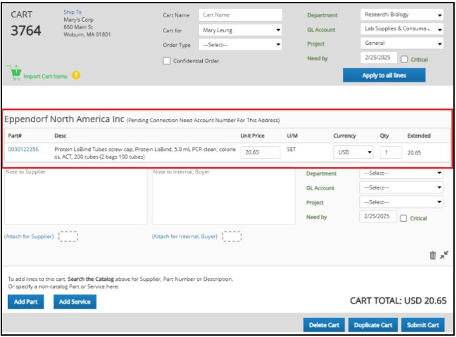Open the line-level Project Select dropdown
The image size is (456, 337).
[402, 202]
